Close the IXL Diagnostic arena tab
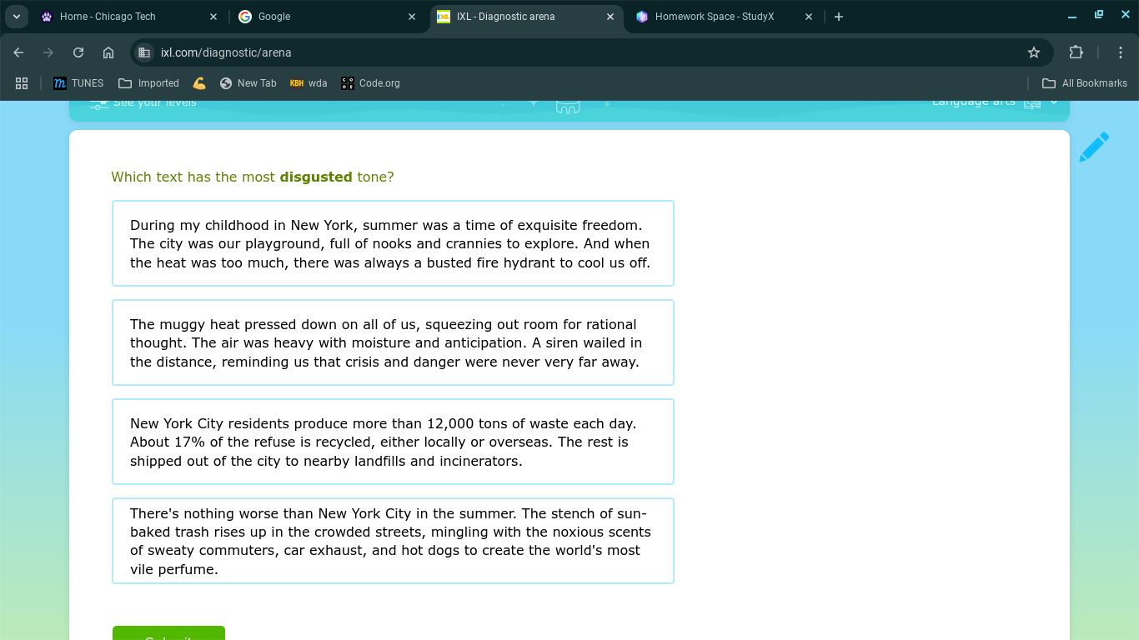The height and width of the screenshot is (640, 1139). (610, 17)
